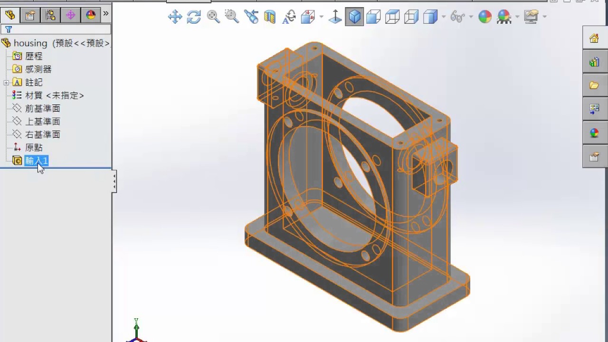608x342 pixels.
Task: Click wireframe cube icon left of blue shadow cube
Action: point(411,18)
